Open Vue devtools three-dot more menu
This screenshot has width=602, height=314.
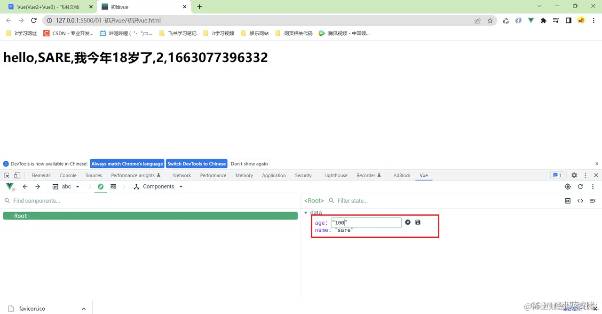click(593, 187)
